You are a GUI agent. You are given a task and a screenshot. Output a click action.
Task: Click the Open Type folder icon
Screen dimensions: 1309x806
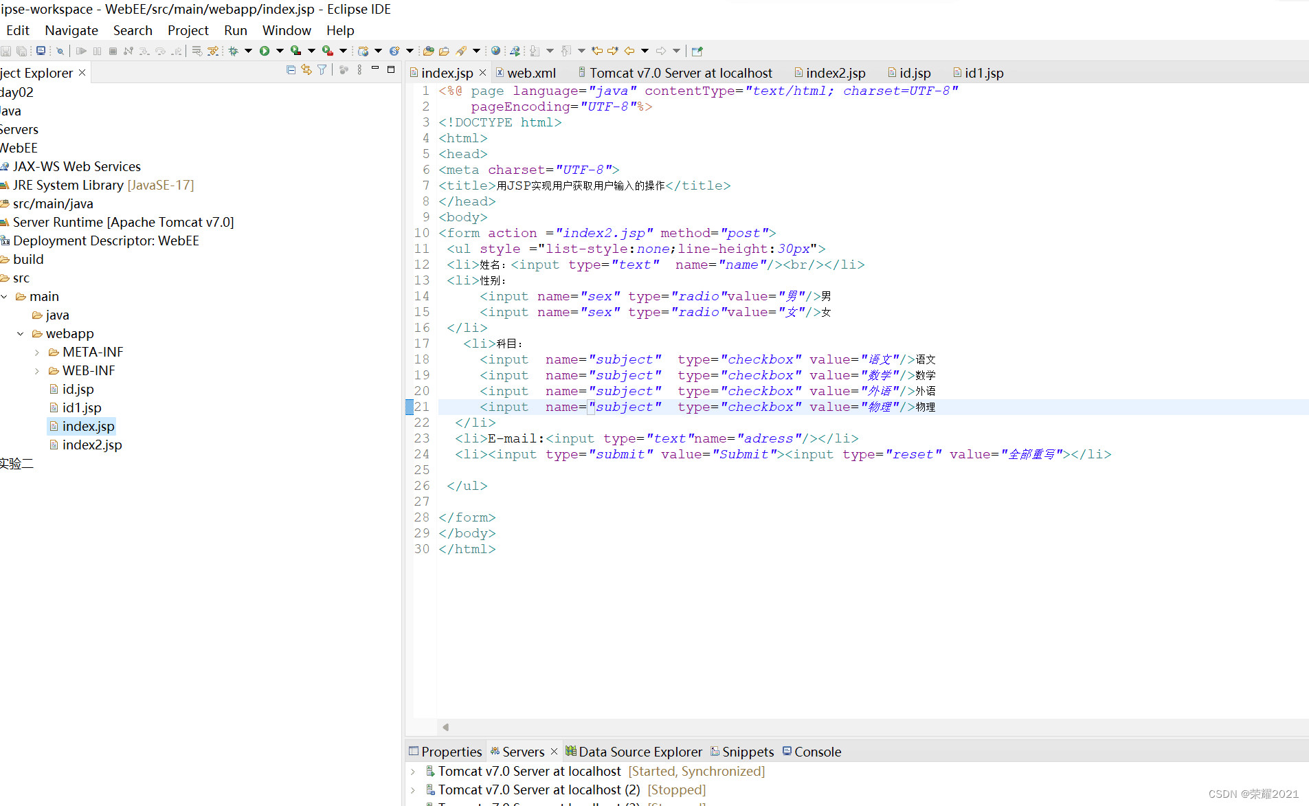(428, 51)
